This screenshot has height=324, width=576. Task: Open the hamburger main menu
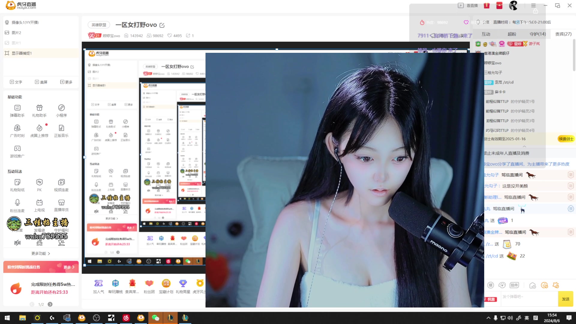[x=533, y=5]
